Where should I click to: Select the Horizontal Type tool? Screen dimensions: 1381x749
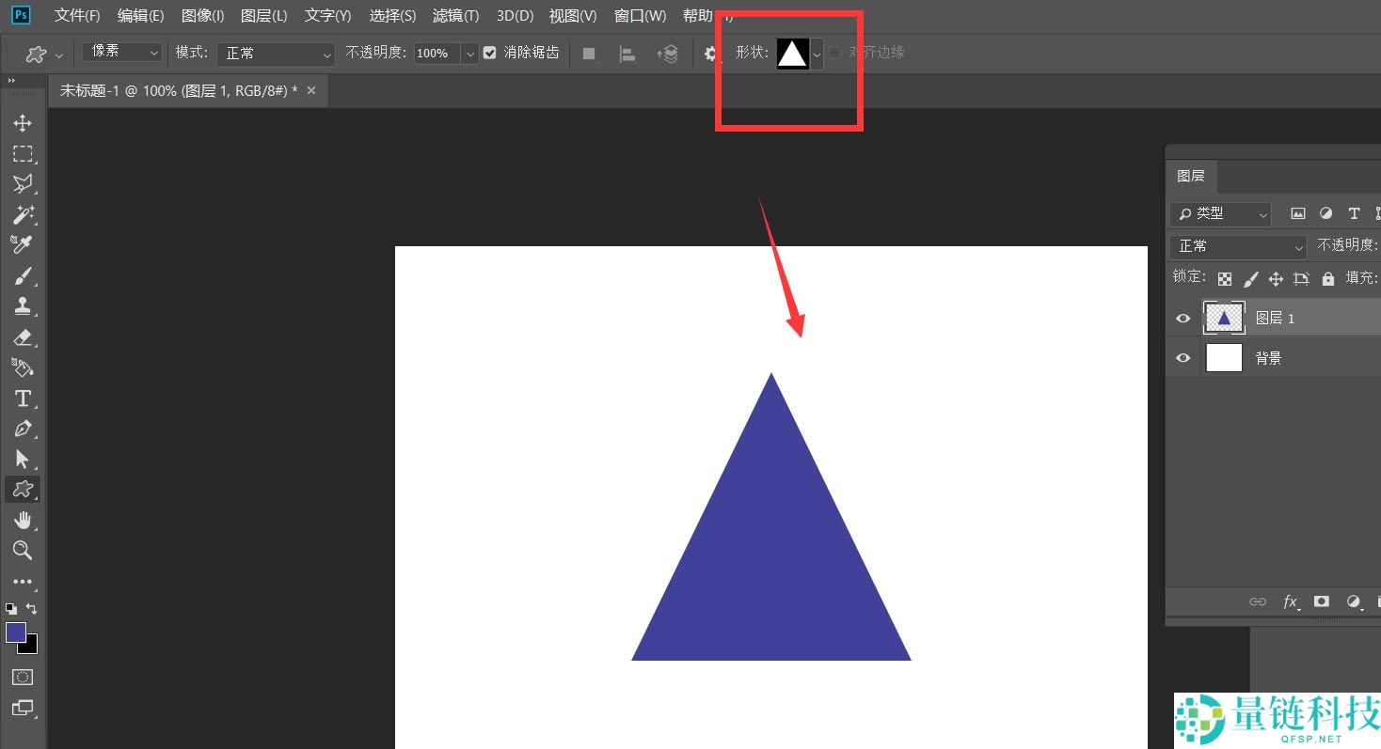pyautogui.click(x=23, y=398)
